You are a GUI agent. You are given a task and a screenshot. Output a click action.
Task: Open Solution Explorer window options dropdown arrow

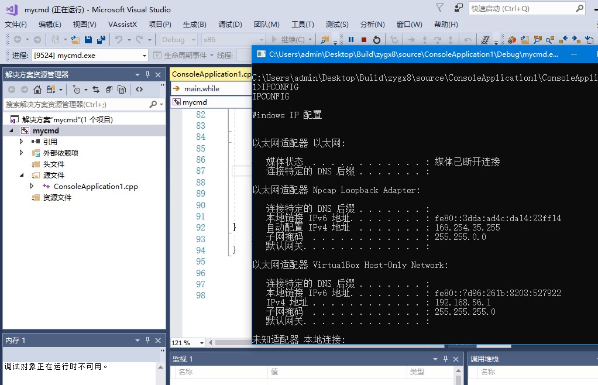pos(138,75)
